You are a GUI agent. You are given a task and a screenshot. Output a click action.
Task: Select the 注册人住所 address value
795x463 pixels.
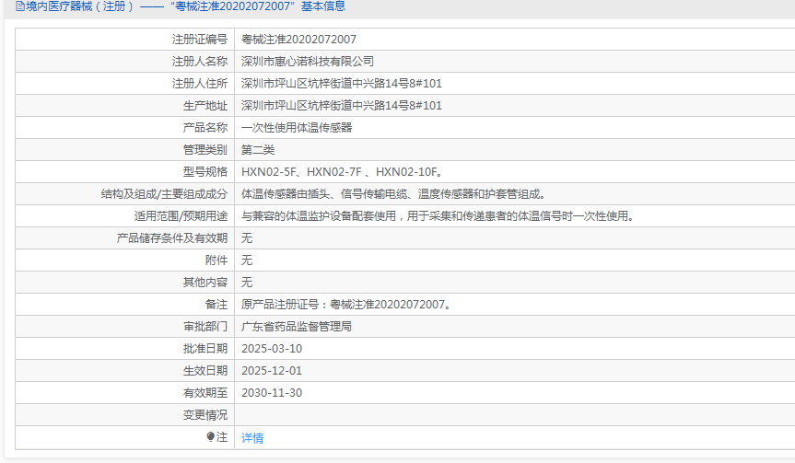tap(342, 84)
